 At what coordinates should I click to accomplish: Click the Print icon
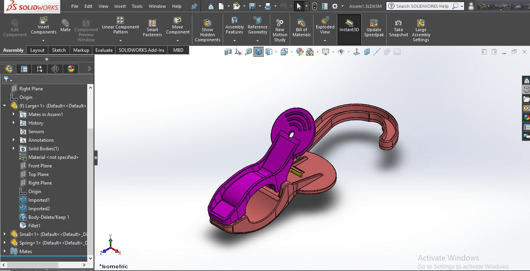(268, 6)
